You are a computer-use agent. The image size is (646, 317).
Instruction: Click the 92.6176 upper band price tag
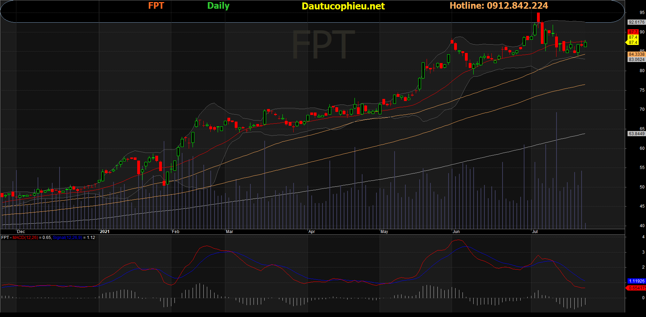(x=636, y=22)
